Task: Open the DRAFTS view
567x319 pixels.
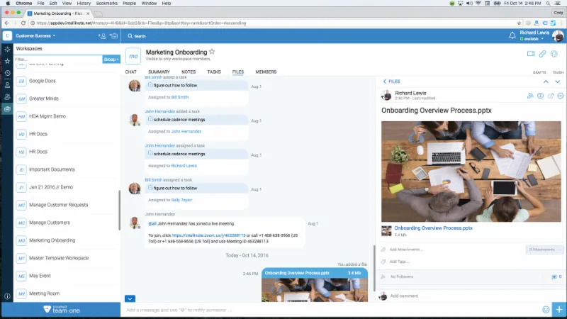Action: (539, 72)
